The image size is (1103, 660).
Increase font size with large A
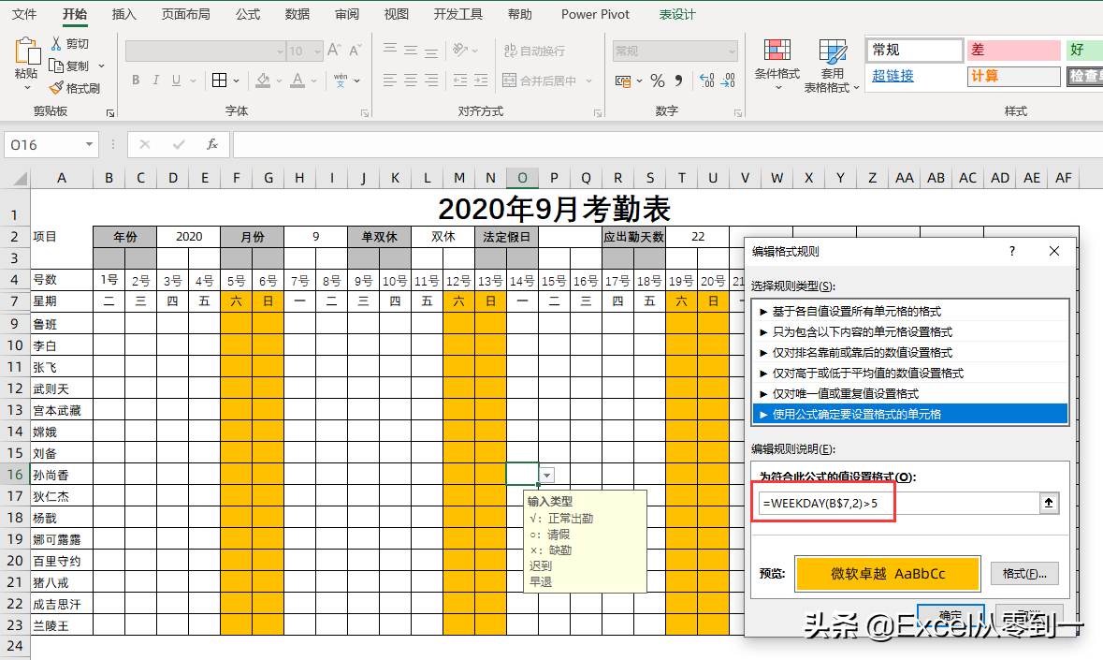(334, 50)
